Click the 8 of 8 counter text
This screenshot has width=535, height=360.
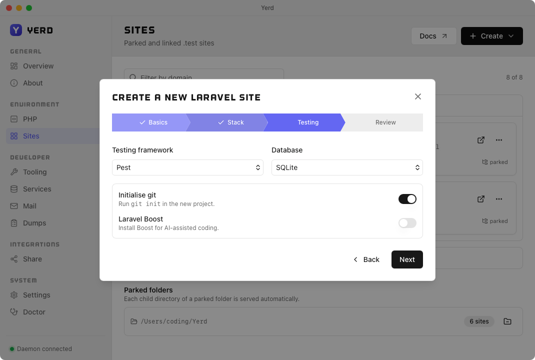(514, 77)
